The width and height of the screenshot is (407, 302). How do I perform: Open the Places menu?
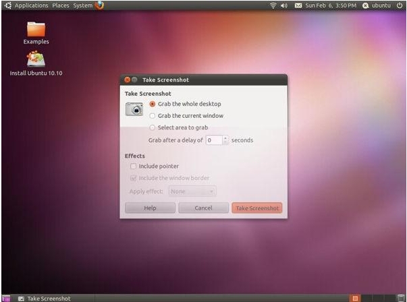[x=61, y=5]
